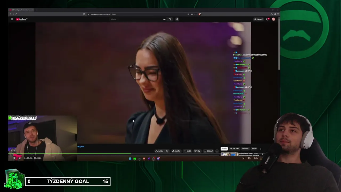The height and width of the screenshot is (192, 341).
Task: Click the first ercosak: A DOPICI chat message
Action: [243, 71]
